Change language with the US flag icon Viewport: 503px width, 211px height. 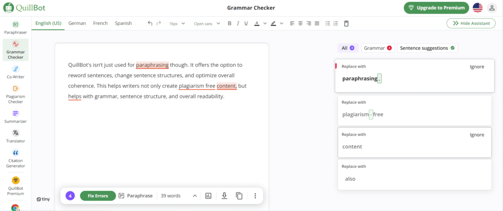tap(477, 8)
